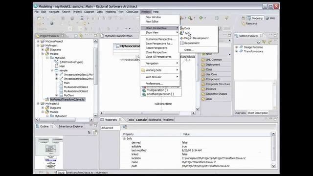Viewport: 313px width, 176px height.
Task: Click the Outline view overview-mode icon
Action: coord(94,132)
